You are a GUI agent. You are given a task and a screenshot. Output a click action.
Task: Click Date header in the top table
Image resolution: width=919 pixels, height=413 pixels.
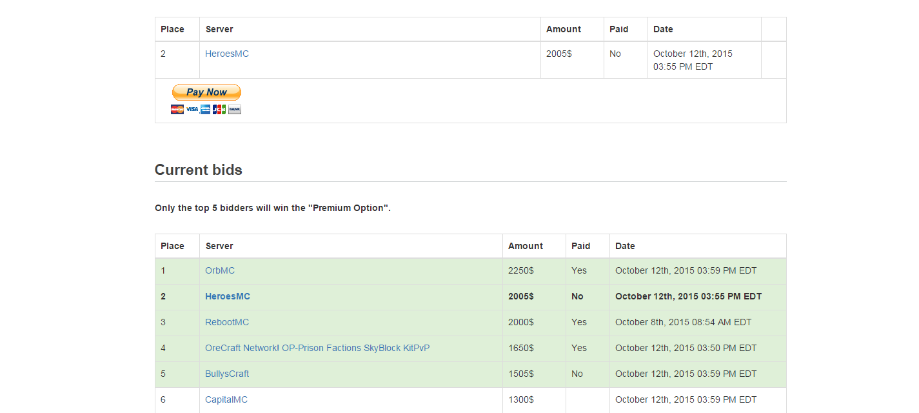[x=663, y=29]
